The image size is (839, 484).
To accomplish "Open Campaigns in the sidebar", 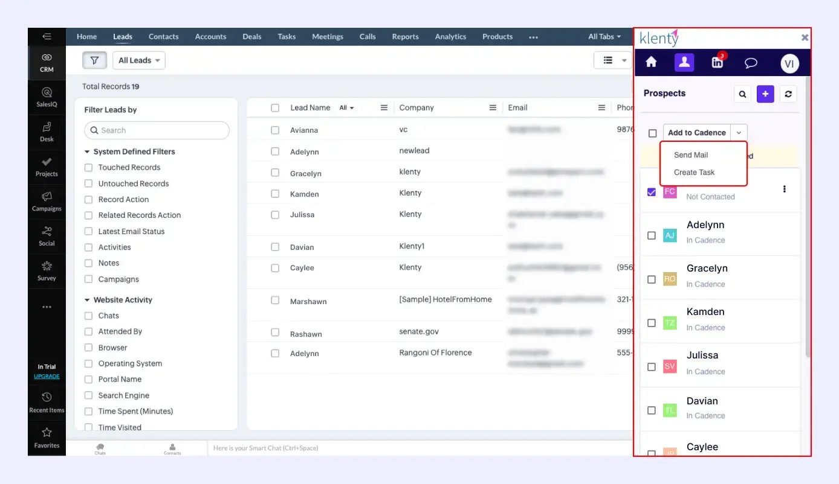I will click(47, 202).
